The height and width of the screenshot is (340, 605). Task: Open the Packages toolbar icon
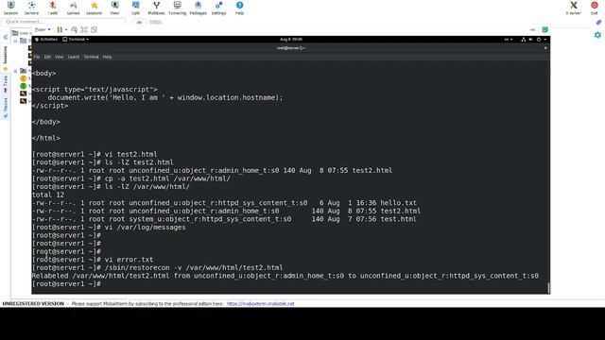(x=198, y=8)
